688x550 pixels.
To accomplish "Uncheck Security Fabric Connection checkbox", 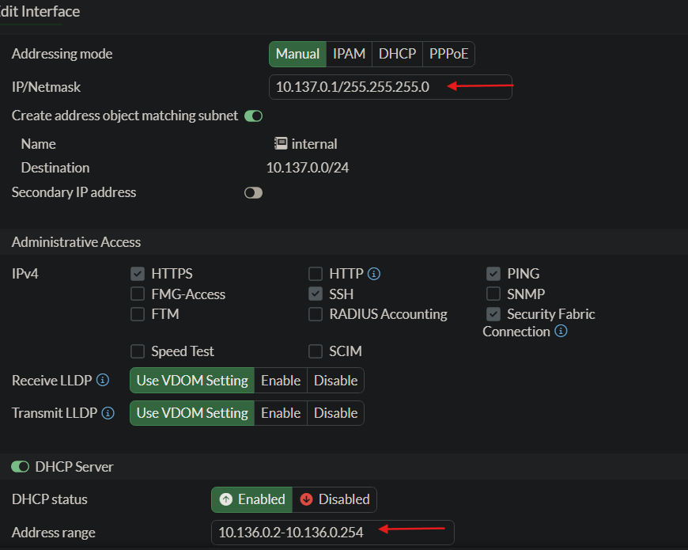I will [x=493, y=314].
